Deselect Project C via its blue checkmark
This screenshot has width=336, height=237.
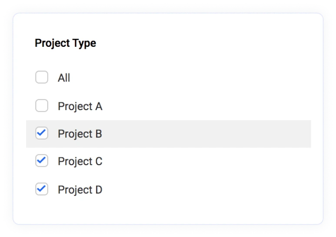point(41,160)
